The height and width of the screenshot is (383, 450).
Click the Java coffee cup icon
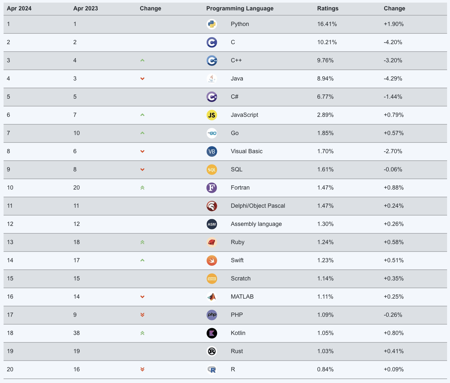click(212, 79)
